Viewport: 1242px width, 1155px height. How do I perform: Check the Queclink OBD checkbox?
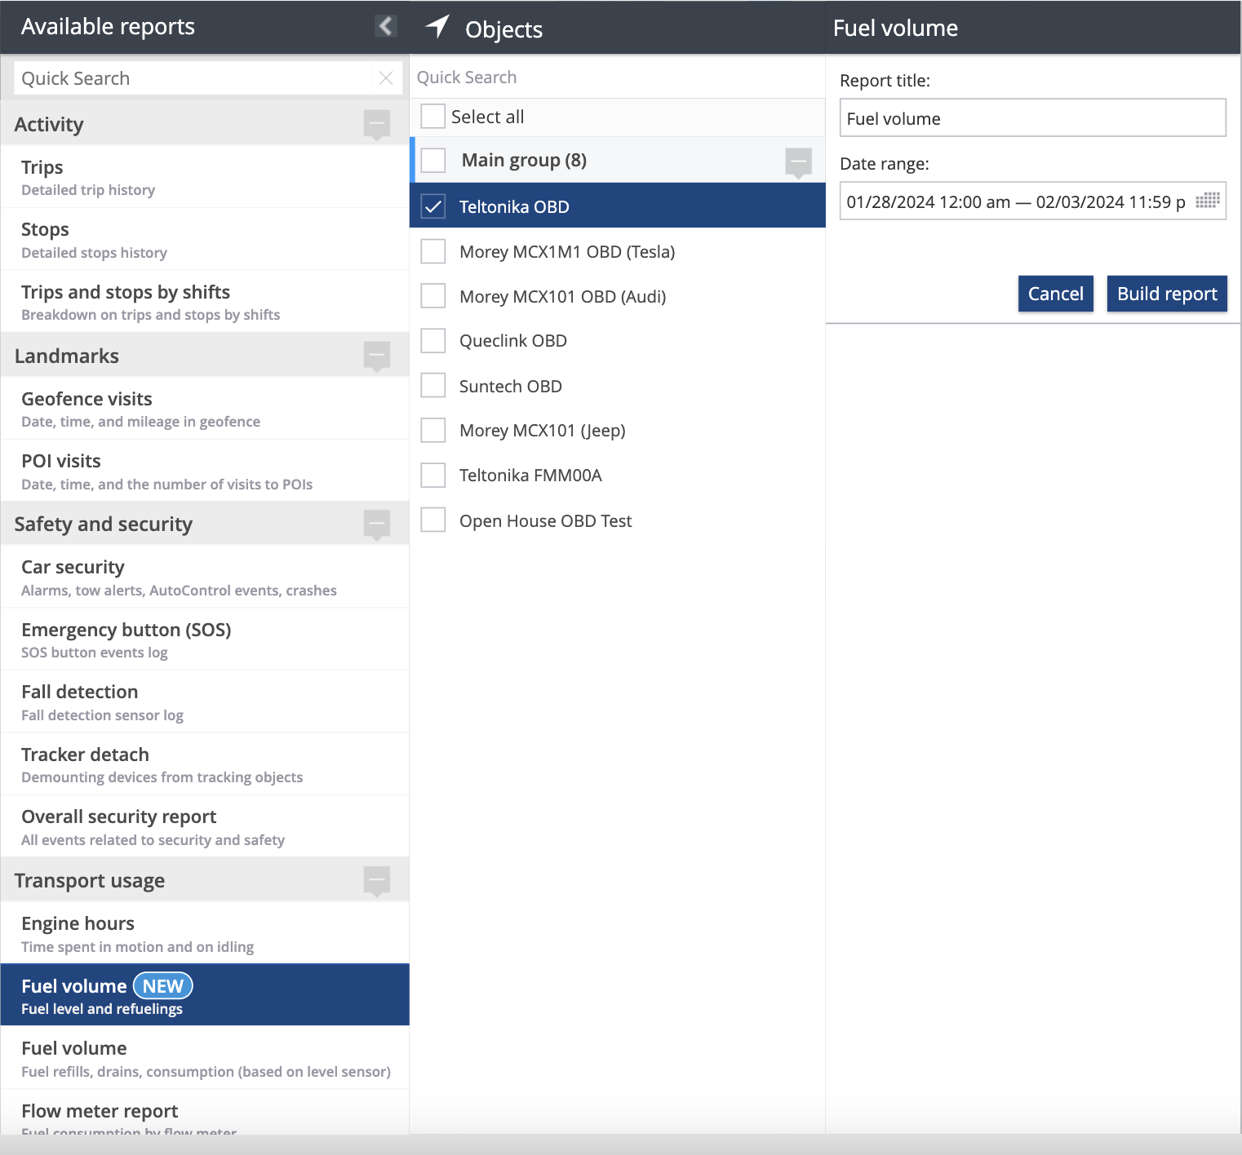[433, 341]
